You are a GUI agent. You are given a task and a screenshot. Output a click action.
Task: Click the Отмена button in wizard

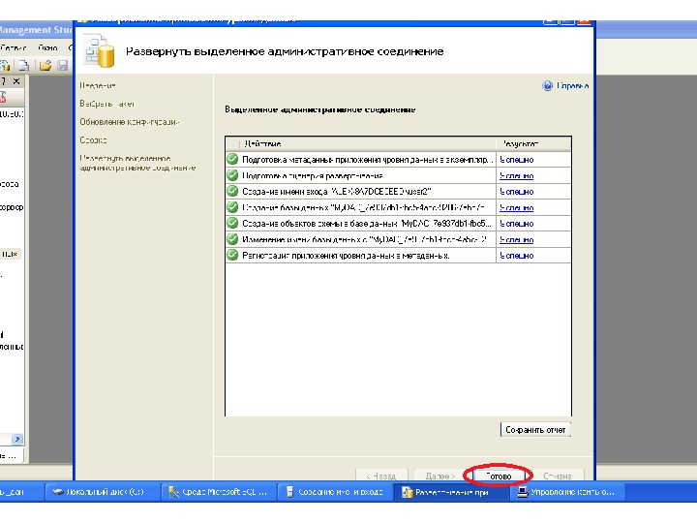tap(558, 476)
